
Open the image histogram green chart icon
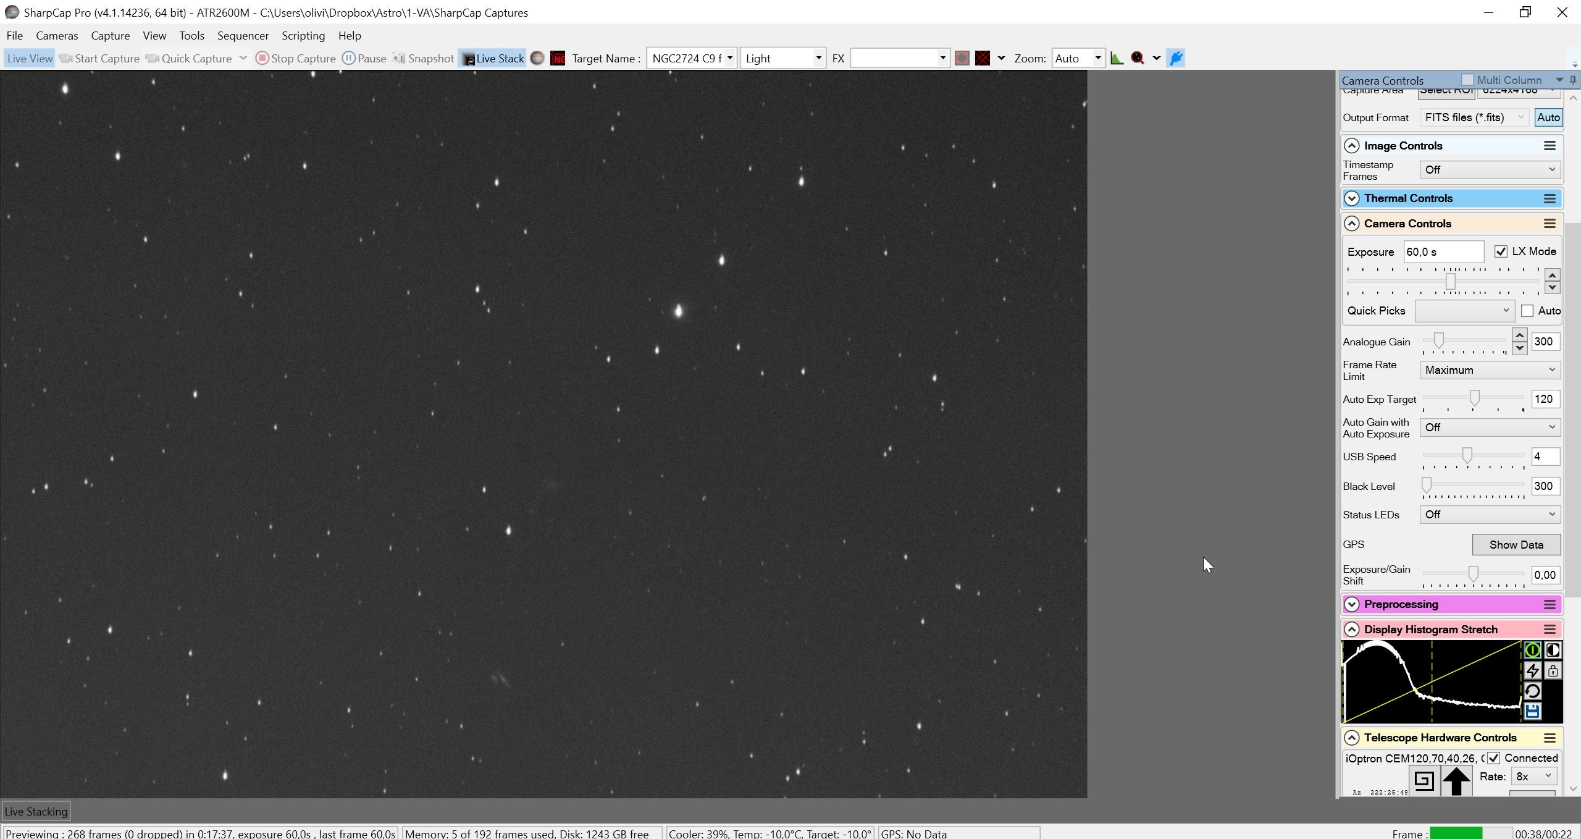pos(1117,59)
